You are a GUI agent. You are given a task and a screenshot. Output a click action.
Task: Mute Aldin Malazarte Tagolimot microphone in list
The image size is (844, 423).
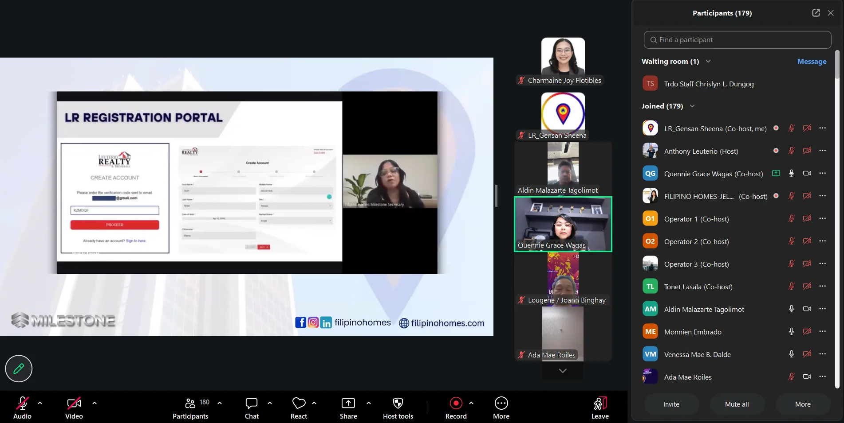[x=791, y=309]
